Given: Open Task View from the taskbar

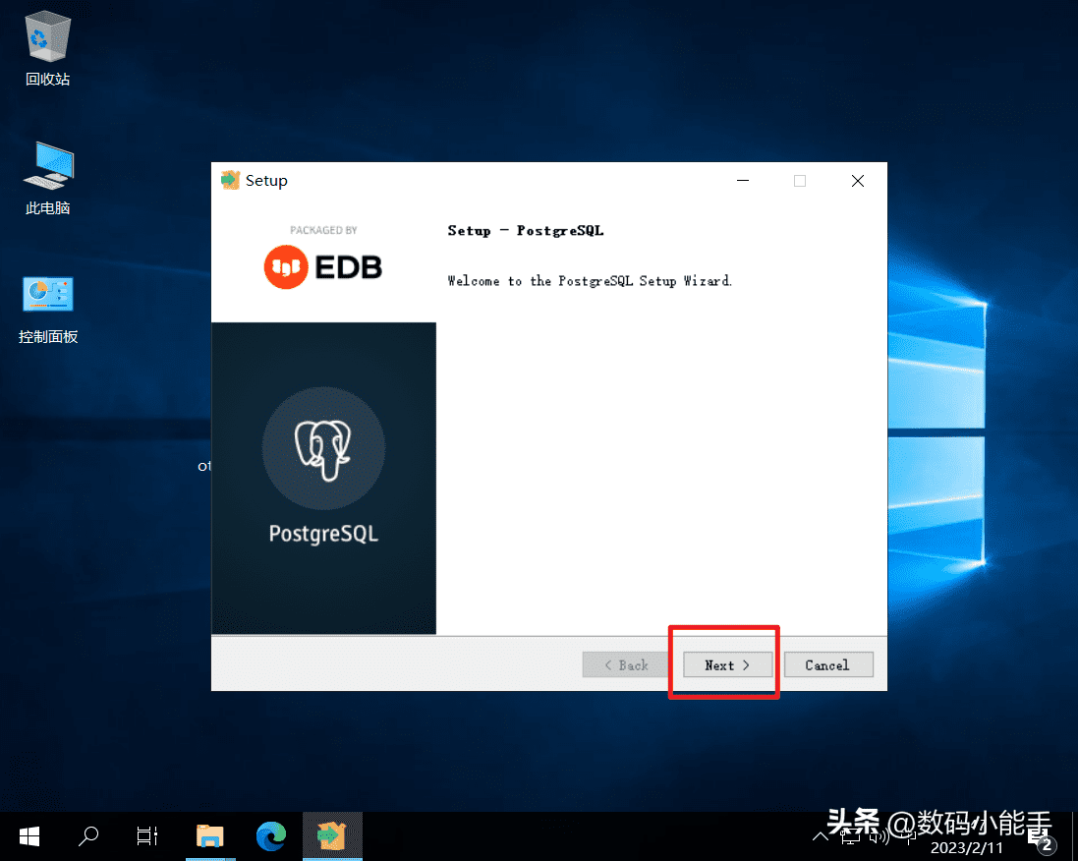Looking at the screenshot, I should [147, 835].
